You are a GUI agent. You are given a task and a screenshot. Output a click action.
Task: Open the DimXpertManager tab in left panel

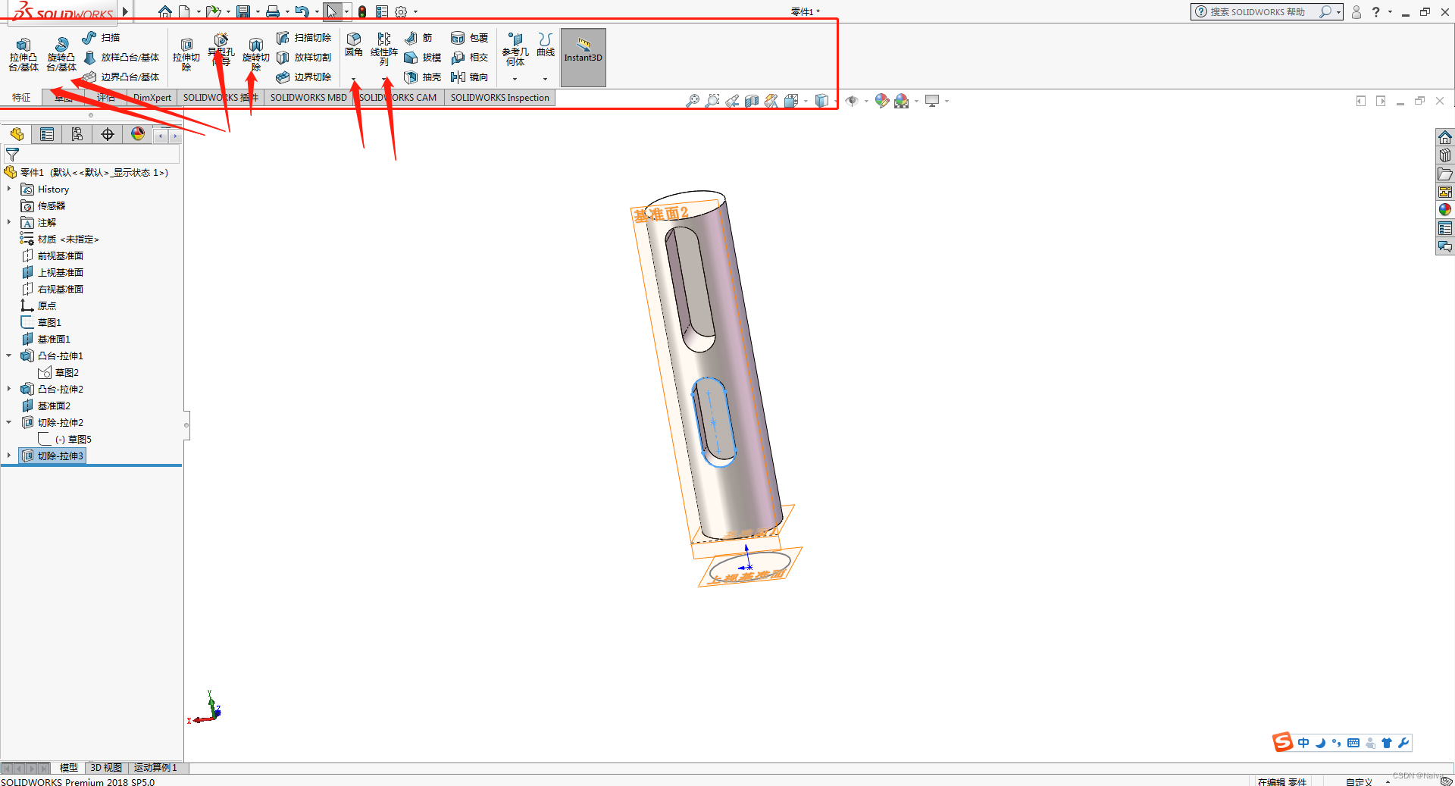[108, 134]
